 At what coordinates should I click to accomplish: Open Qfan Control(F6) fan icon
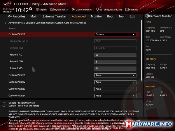pos(73,10)
